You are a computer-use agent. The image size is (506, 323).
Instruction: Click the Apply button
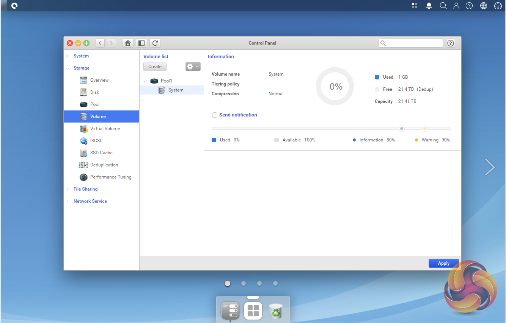coord(443,263)
